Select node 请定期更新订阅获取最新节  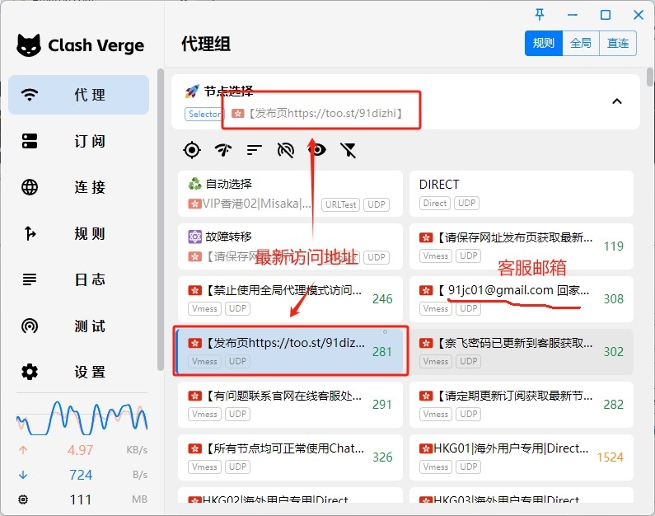[x=522, y=405]
